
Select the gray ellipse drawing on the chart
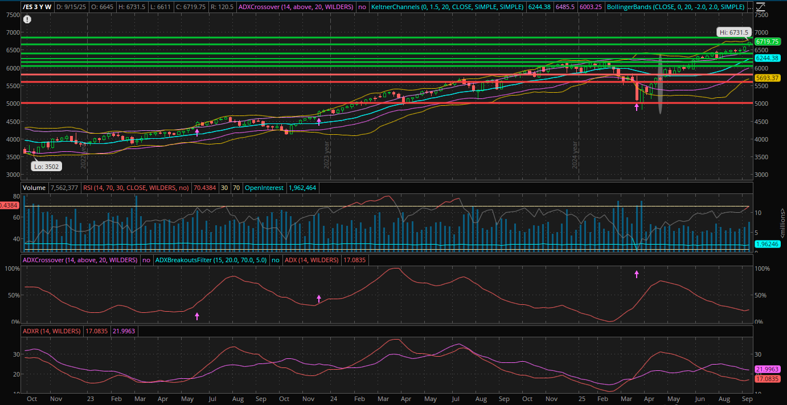pyautogui.click(x=660, y=84)
